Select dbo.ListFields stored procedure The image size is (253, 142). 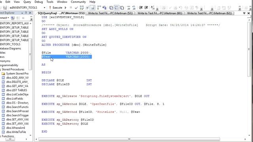pos(15,99)
